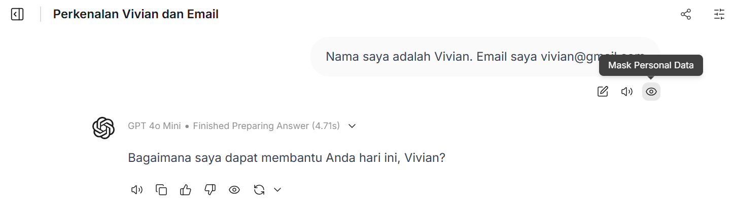Toggle Mask Personal Data on user message

[x=651, y=92]
